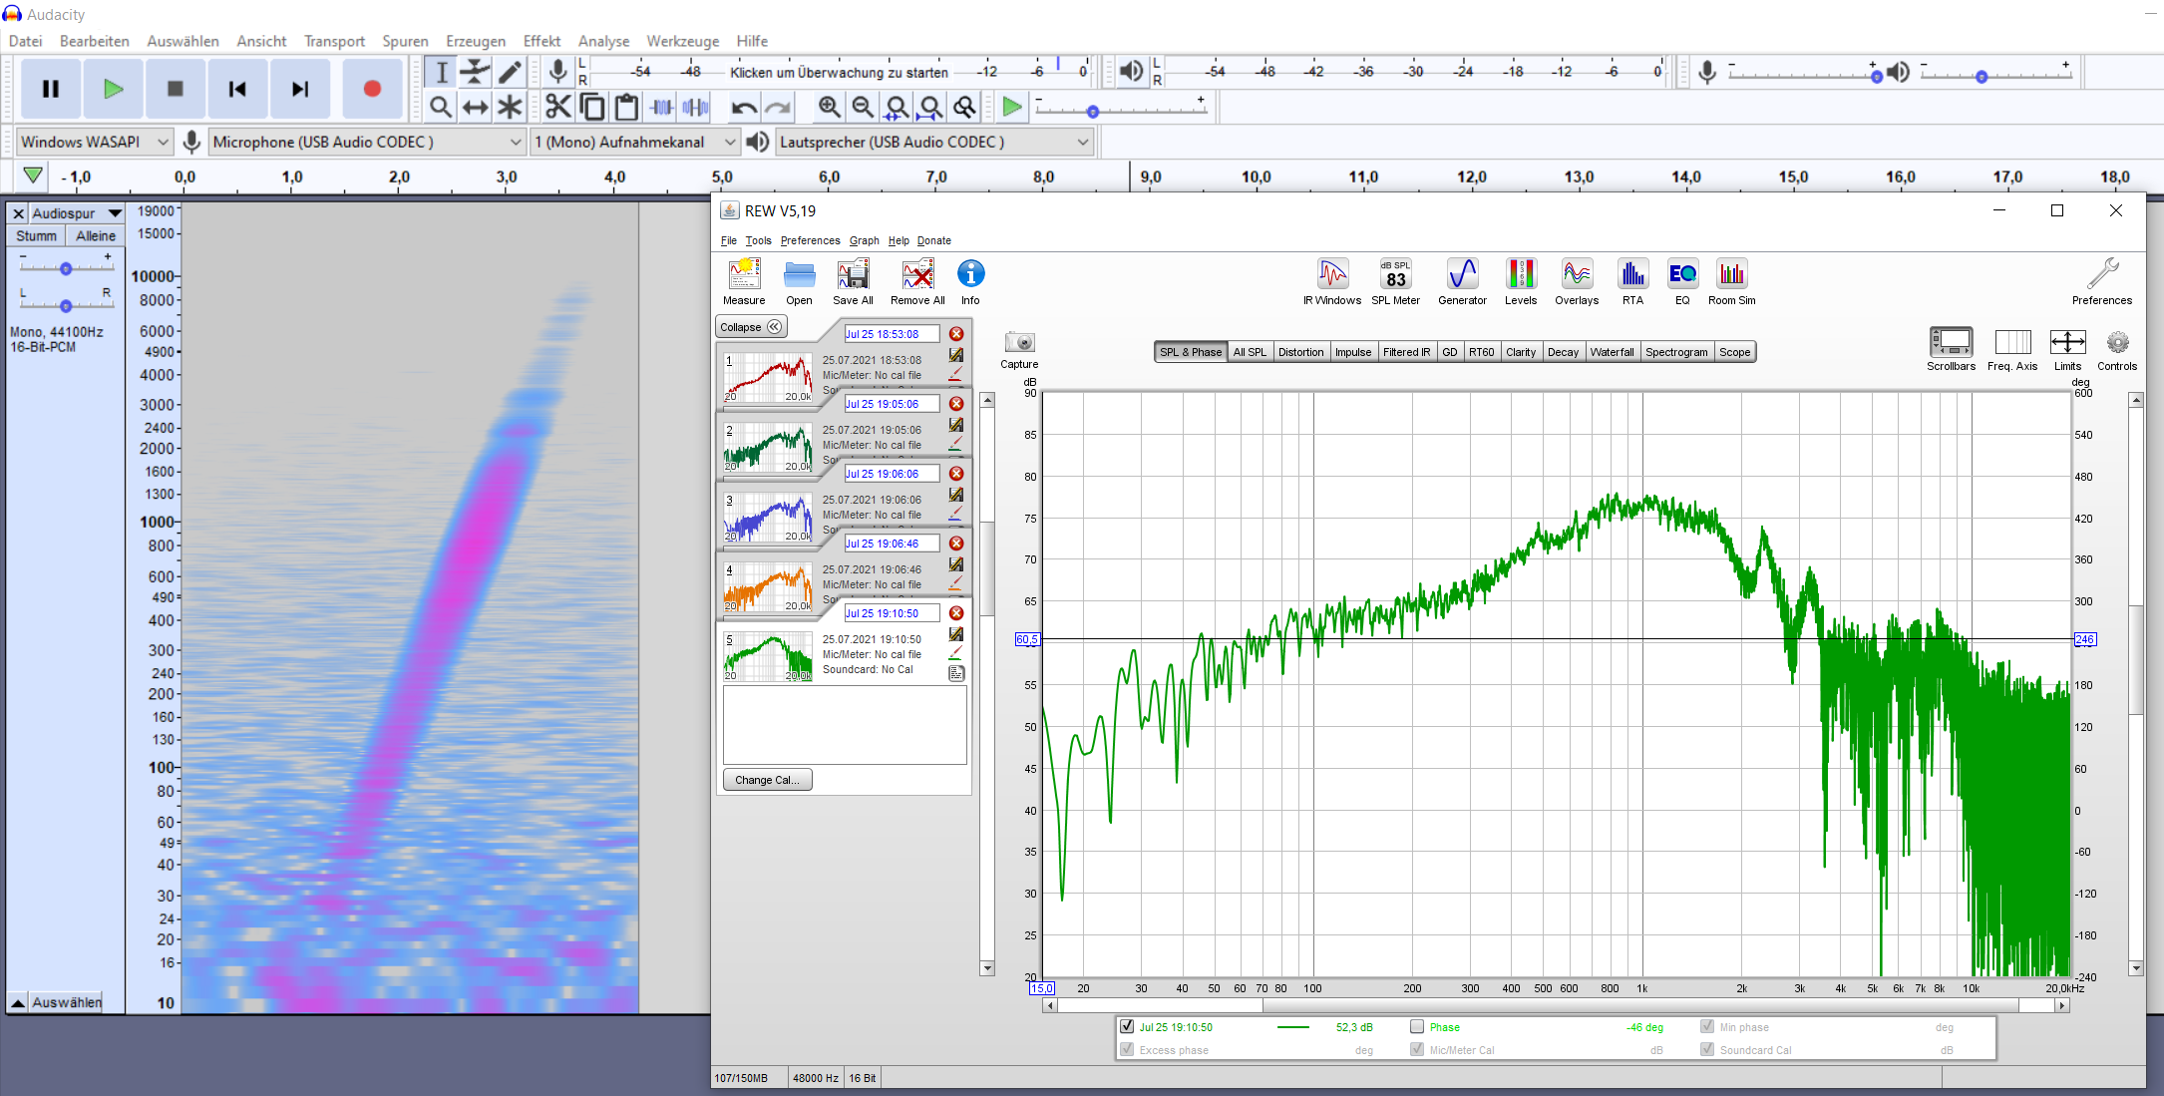The width and height of the screenshot is (2164, 1096).
Task: Click Audacity play-at-speed green arrow
Action: click(1012, 107)
